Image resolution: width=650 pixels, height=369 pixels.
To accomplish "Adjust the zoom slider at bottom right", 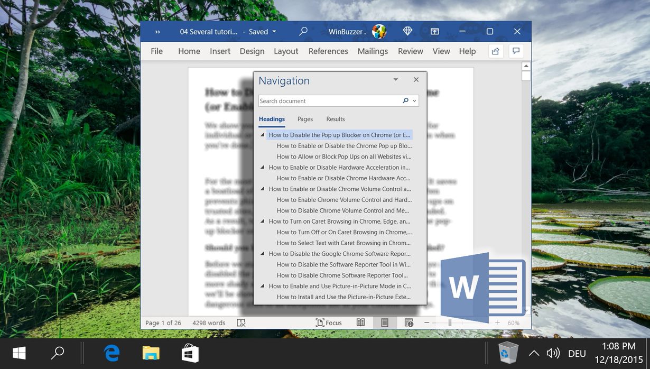I will (450, 322).
